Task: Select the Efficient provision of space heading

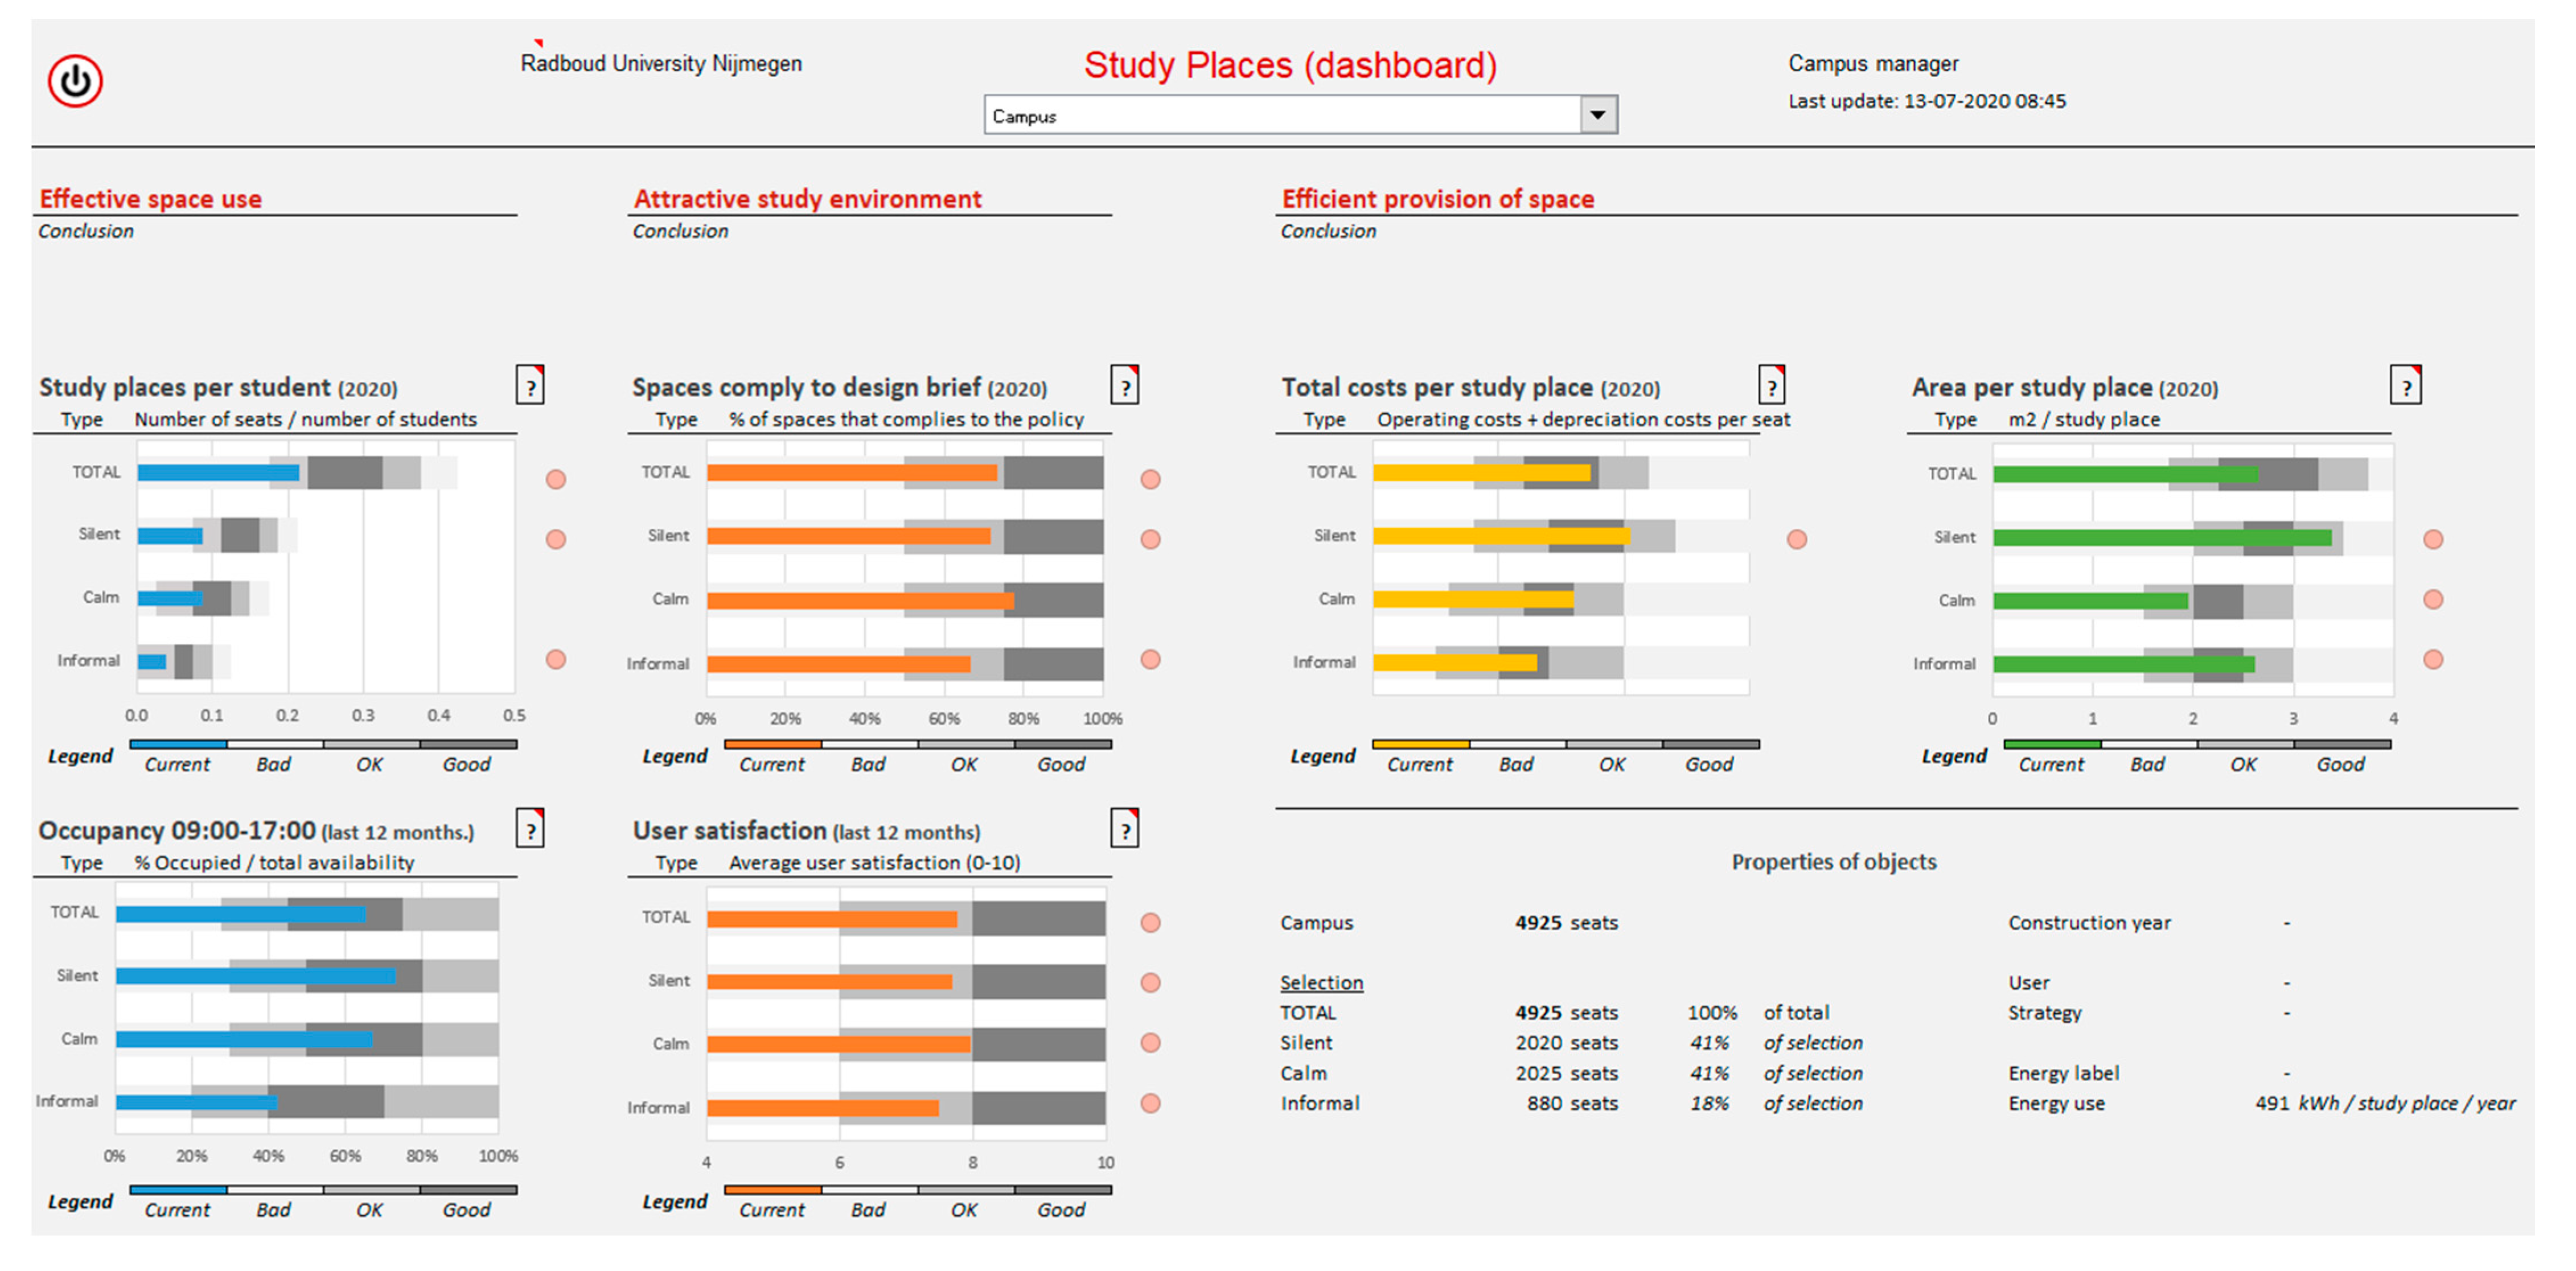Action: tap(1438, 199)
